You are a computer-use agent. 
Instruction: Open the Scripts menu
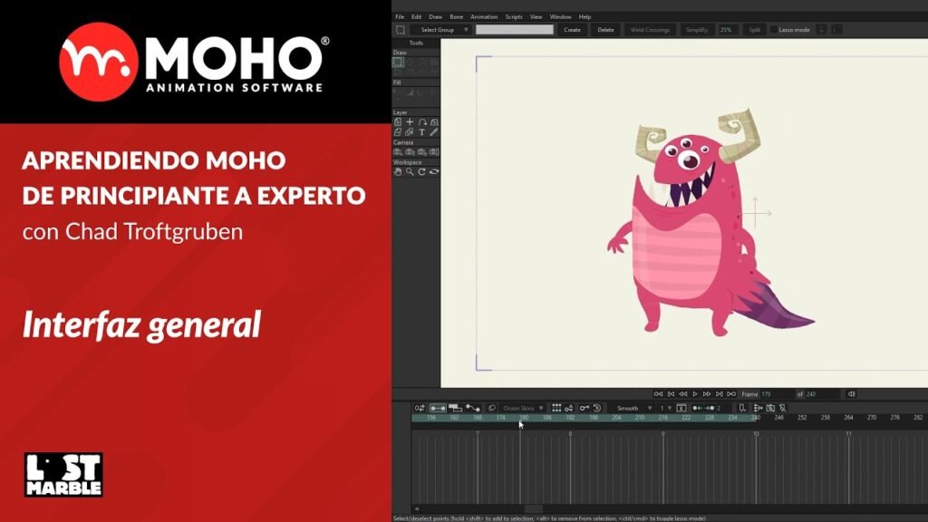(514, 16)
